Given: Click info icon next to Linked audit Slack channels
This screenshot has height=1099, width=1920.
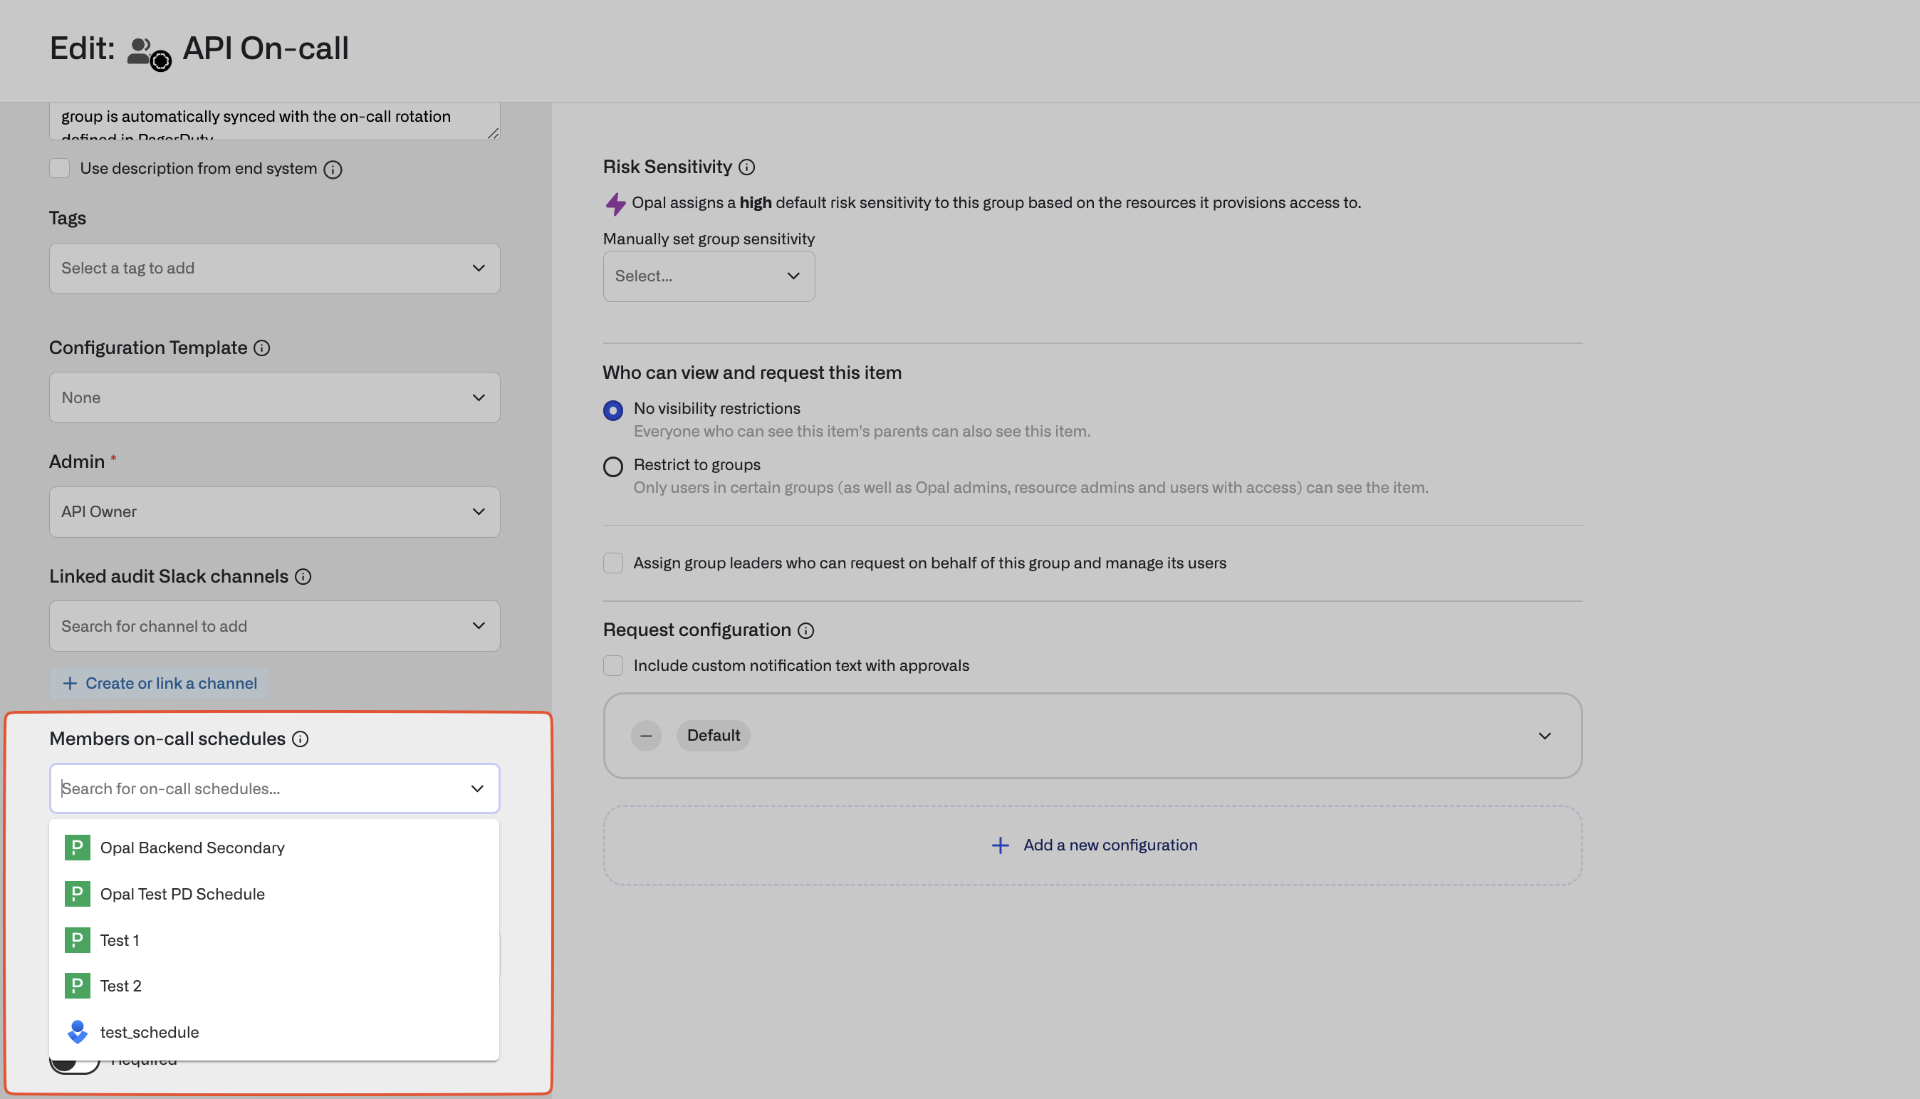Looking at the screenshot, I should coord(303,577).
